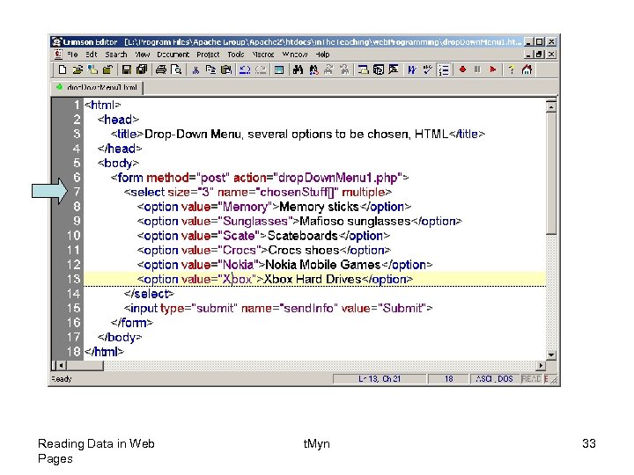Click the Redo icon
Screen dimensions: 634x475
click(261, 69)
